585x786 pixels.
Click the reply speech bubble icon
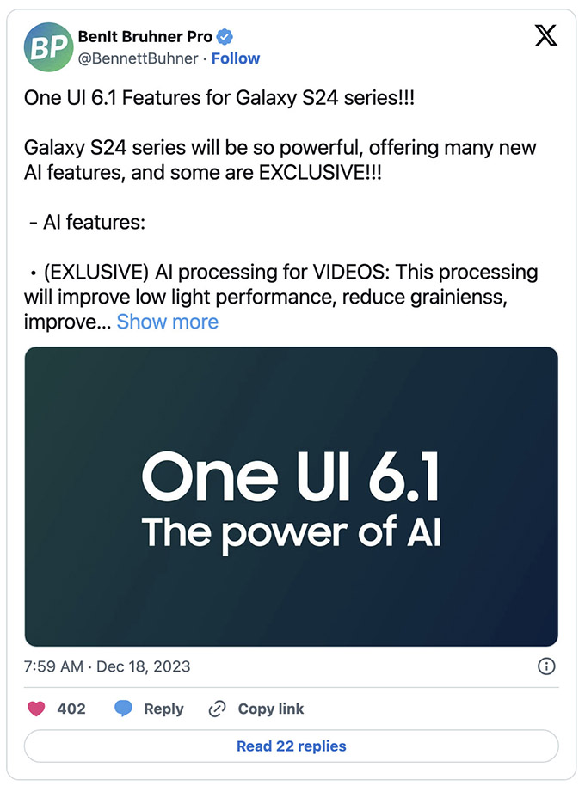coord(124,709)
